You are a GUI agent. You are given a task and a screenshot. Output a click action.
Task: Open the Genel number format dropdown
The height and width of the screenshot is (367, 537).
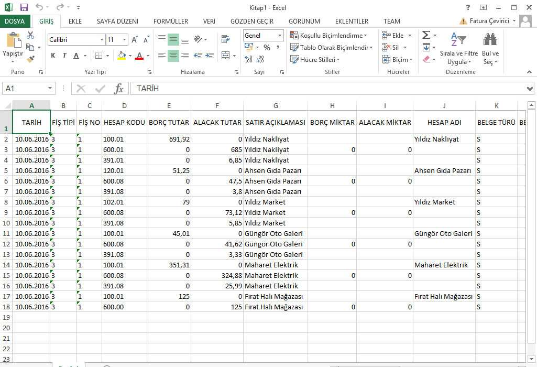280,35
